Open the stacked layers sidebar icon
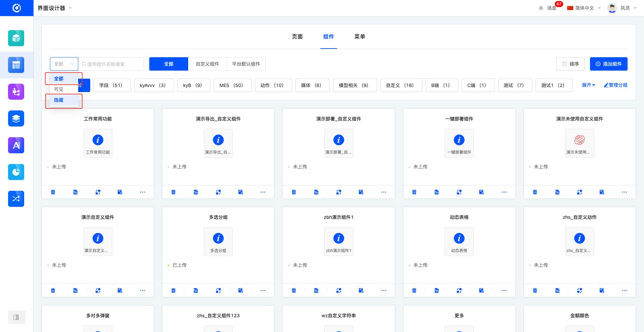This screenshot has width=644, height=332. 16,118
